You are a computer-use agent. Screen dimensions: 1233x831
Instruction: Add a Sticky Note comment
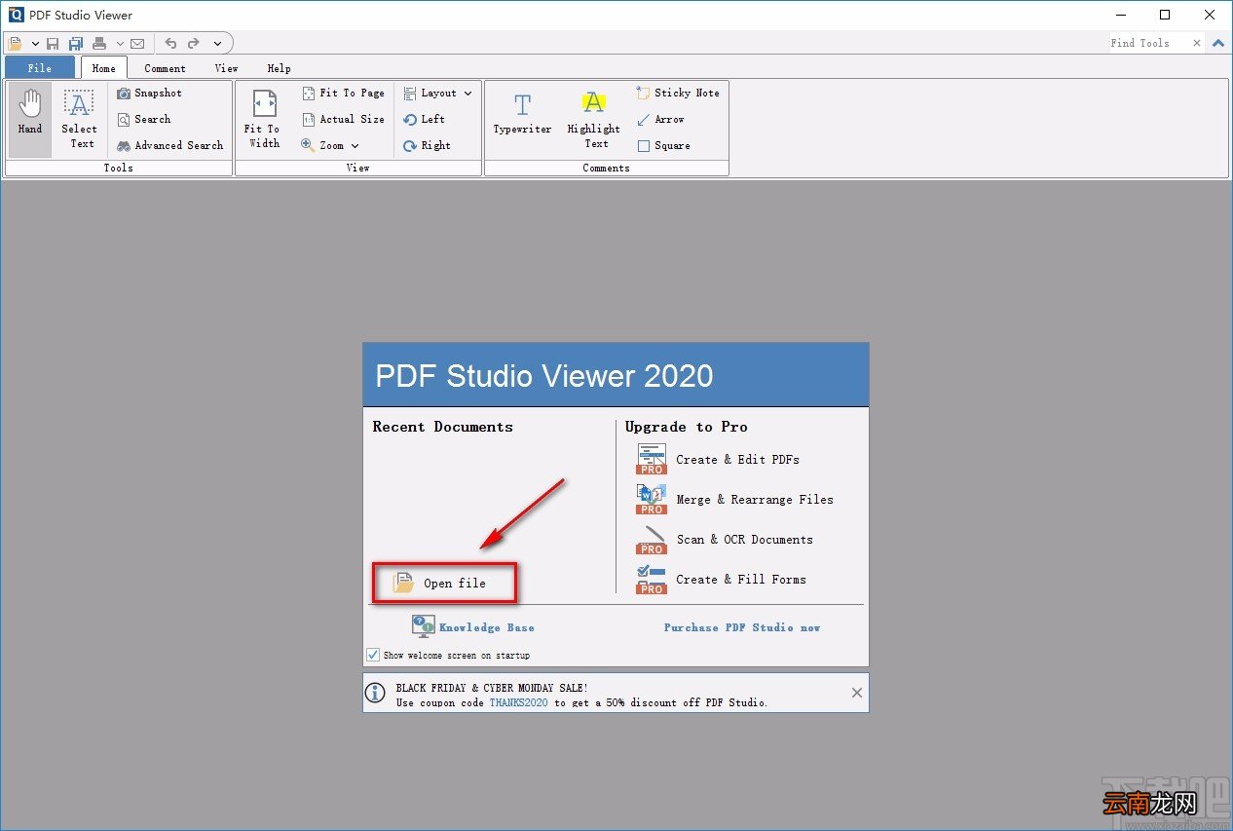678,93
